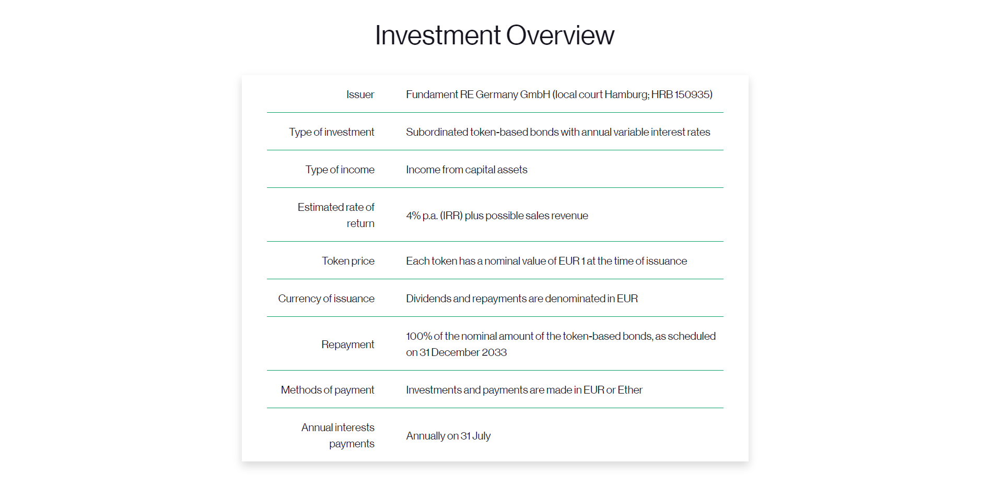Viewport: 992px width, 487px height.
Task: Select the Methods of payment label
Action: coord(328,390)
